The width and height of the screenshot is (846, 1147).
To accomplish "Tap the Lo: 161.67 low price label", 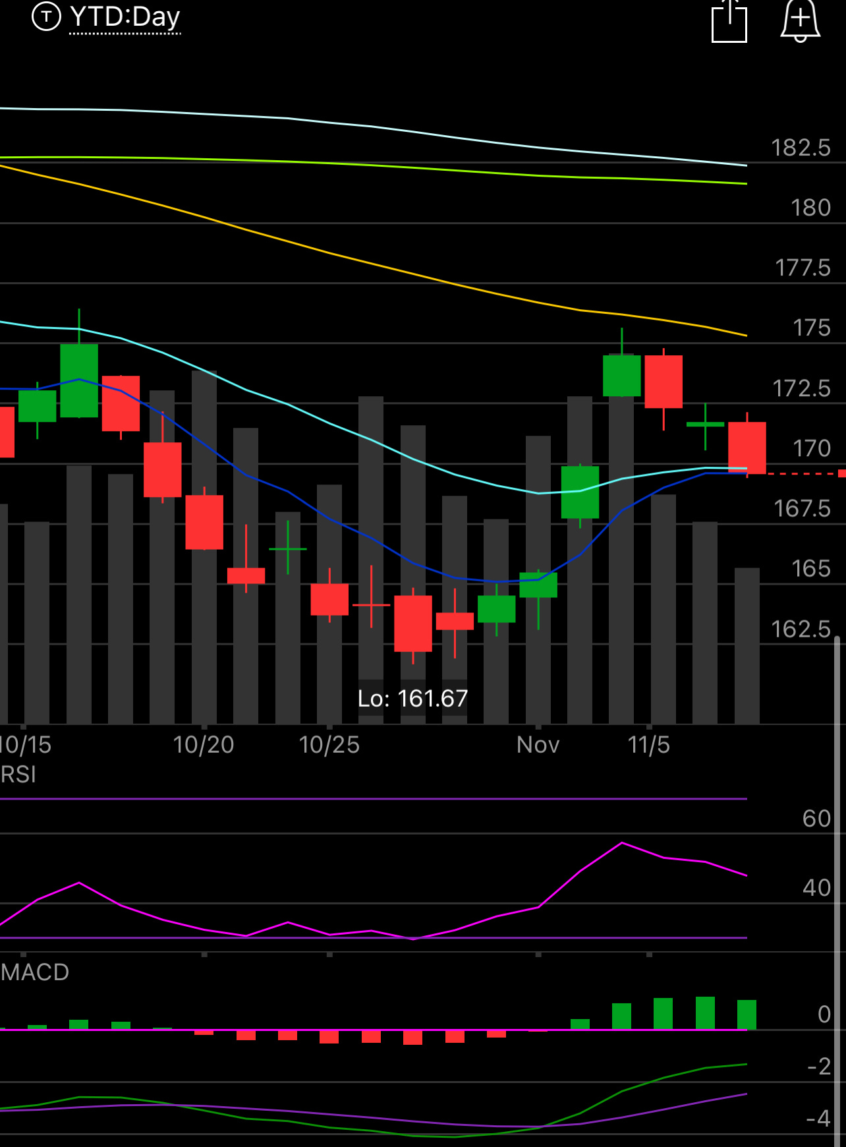I will coord(412,698).
